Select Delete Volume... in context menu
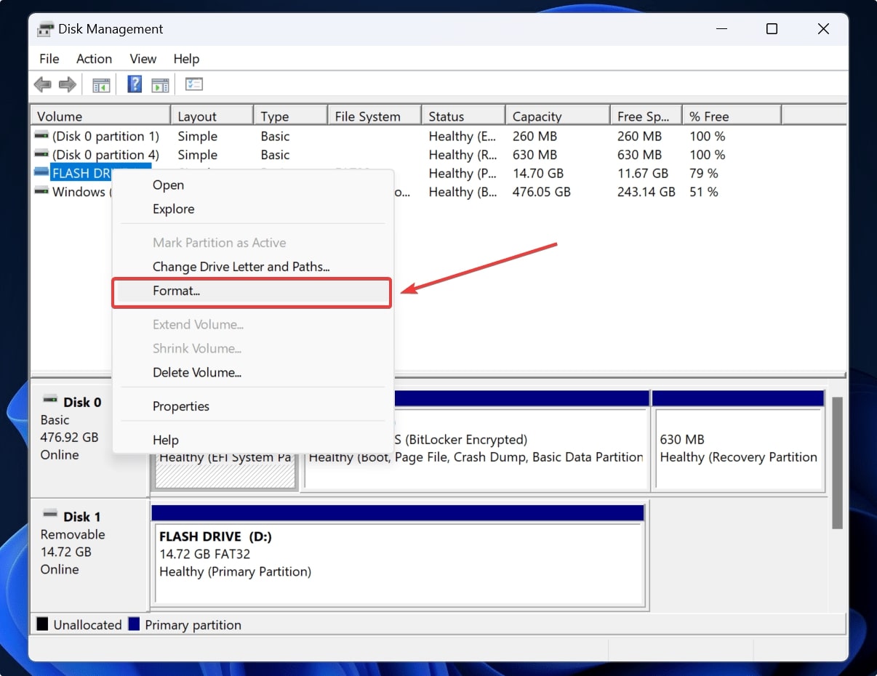 [196, 372]
